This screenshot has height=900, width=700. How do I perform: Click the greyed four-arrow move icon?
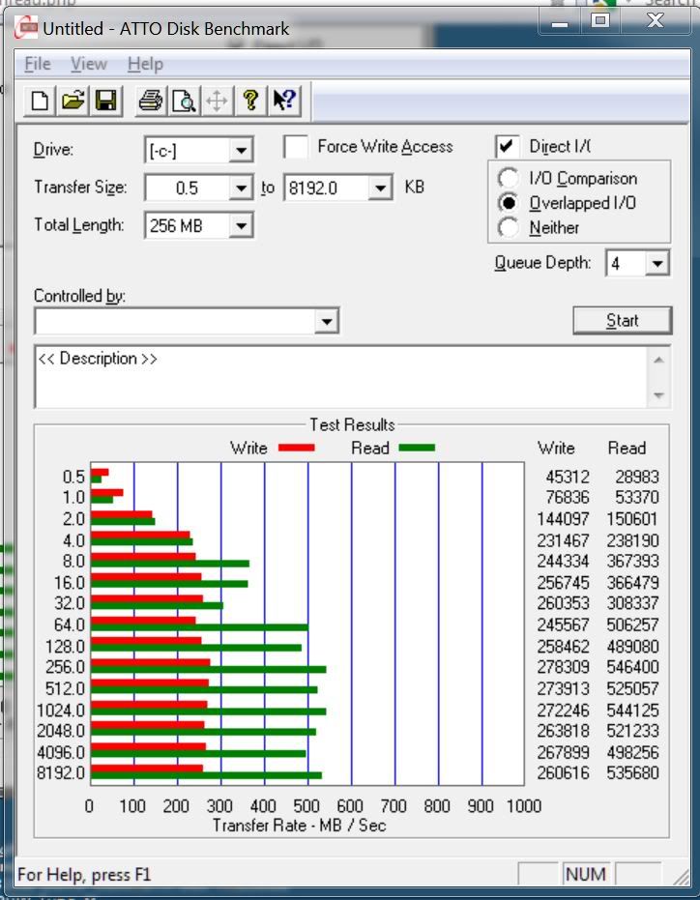pyautogui.click(x=218, y=101)
